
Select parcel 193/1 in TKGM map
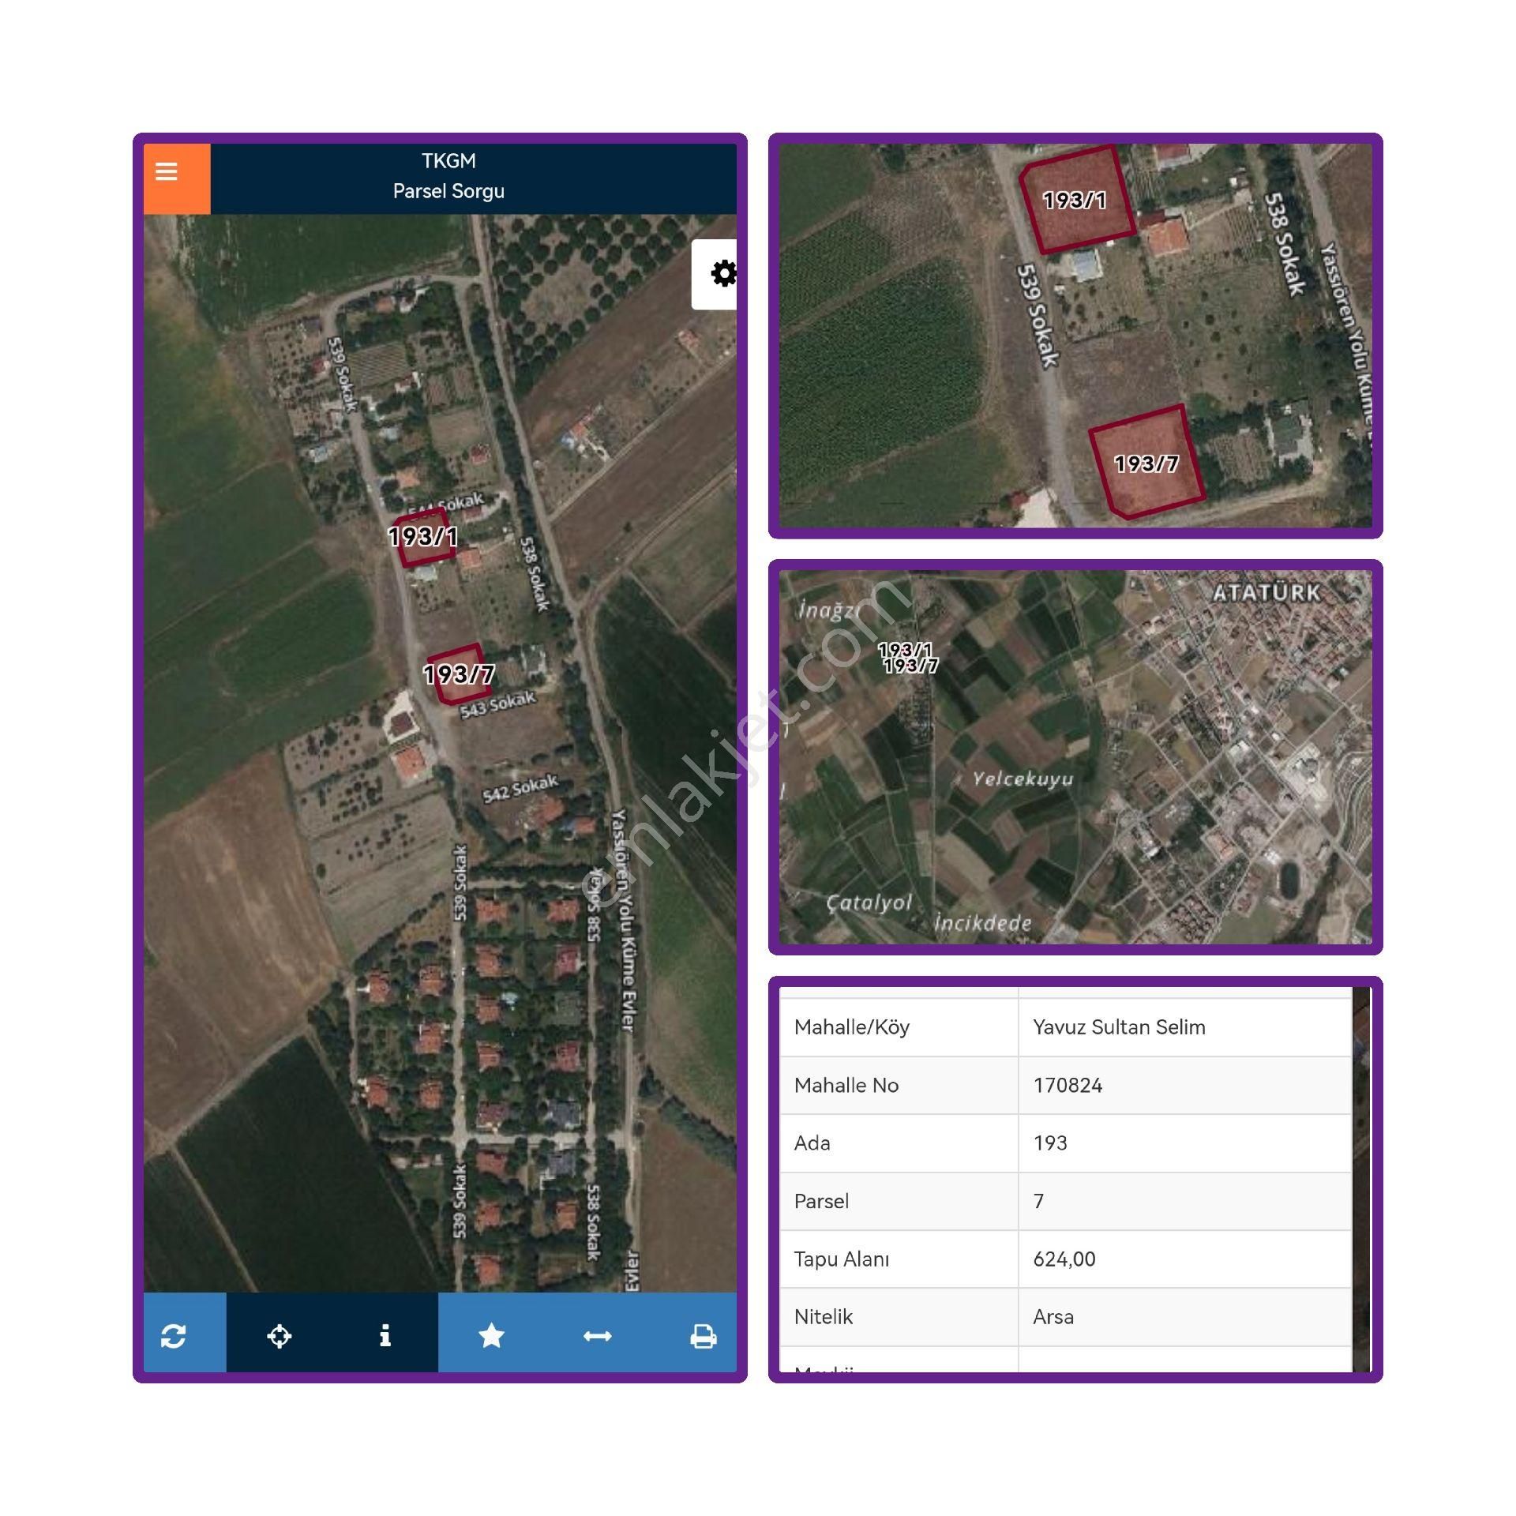(x=426, y=538)
